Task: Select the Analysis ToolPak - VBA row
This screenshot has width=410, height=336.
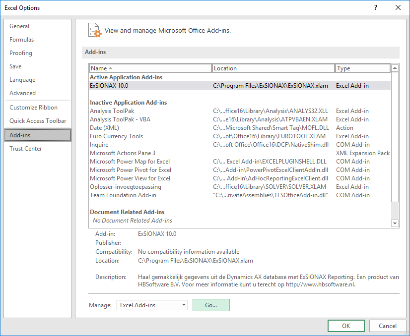Action: click(240, 119)
